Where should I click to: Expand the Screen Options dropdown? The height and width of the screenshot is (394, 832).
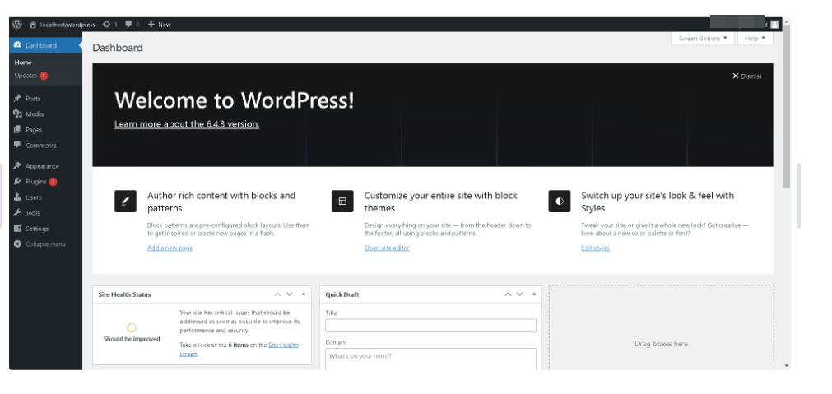pyautogui.click(x=702, y=39)
